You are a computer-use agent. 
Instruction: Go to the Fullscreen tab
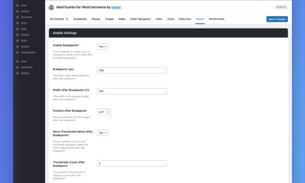(x=185, y=19)
